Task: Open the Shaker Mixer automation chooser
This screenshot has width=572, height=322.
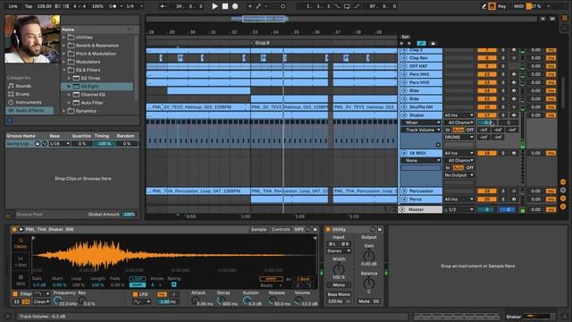Action: coord(421,123)
